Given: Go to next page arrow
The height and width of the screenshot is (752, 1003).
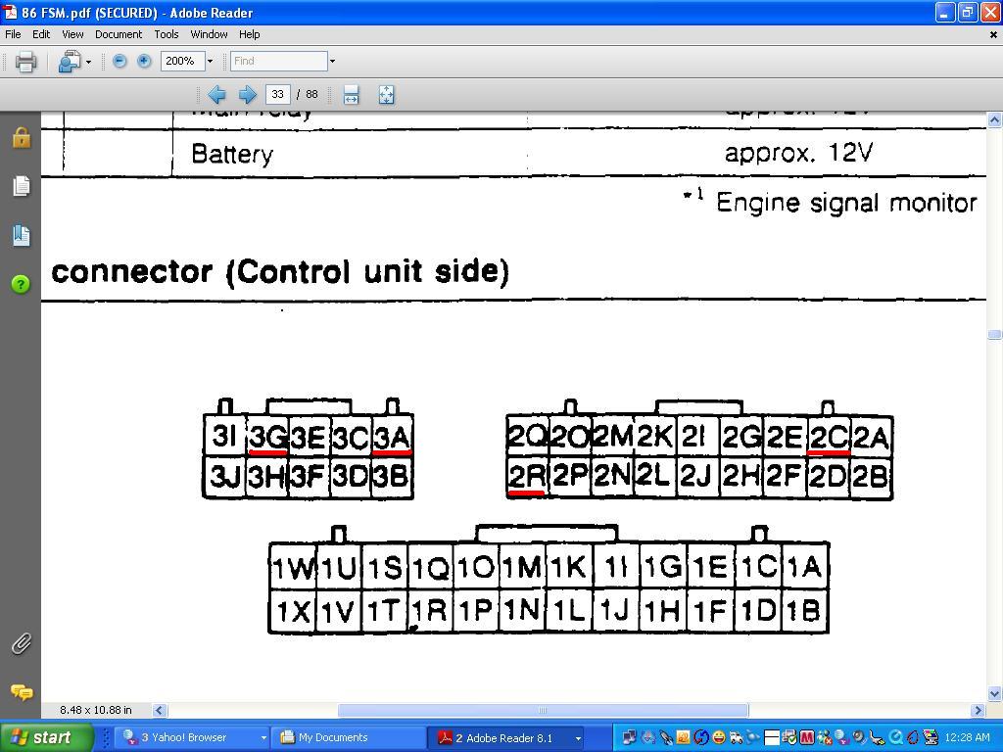Looking at the screenshot, I should (x=247, y=95).
